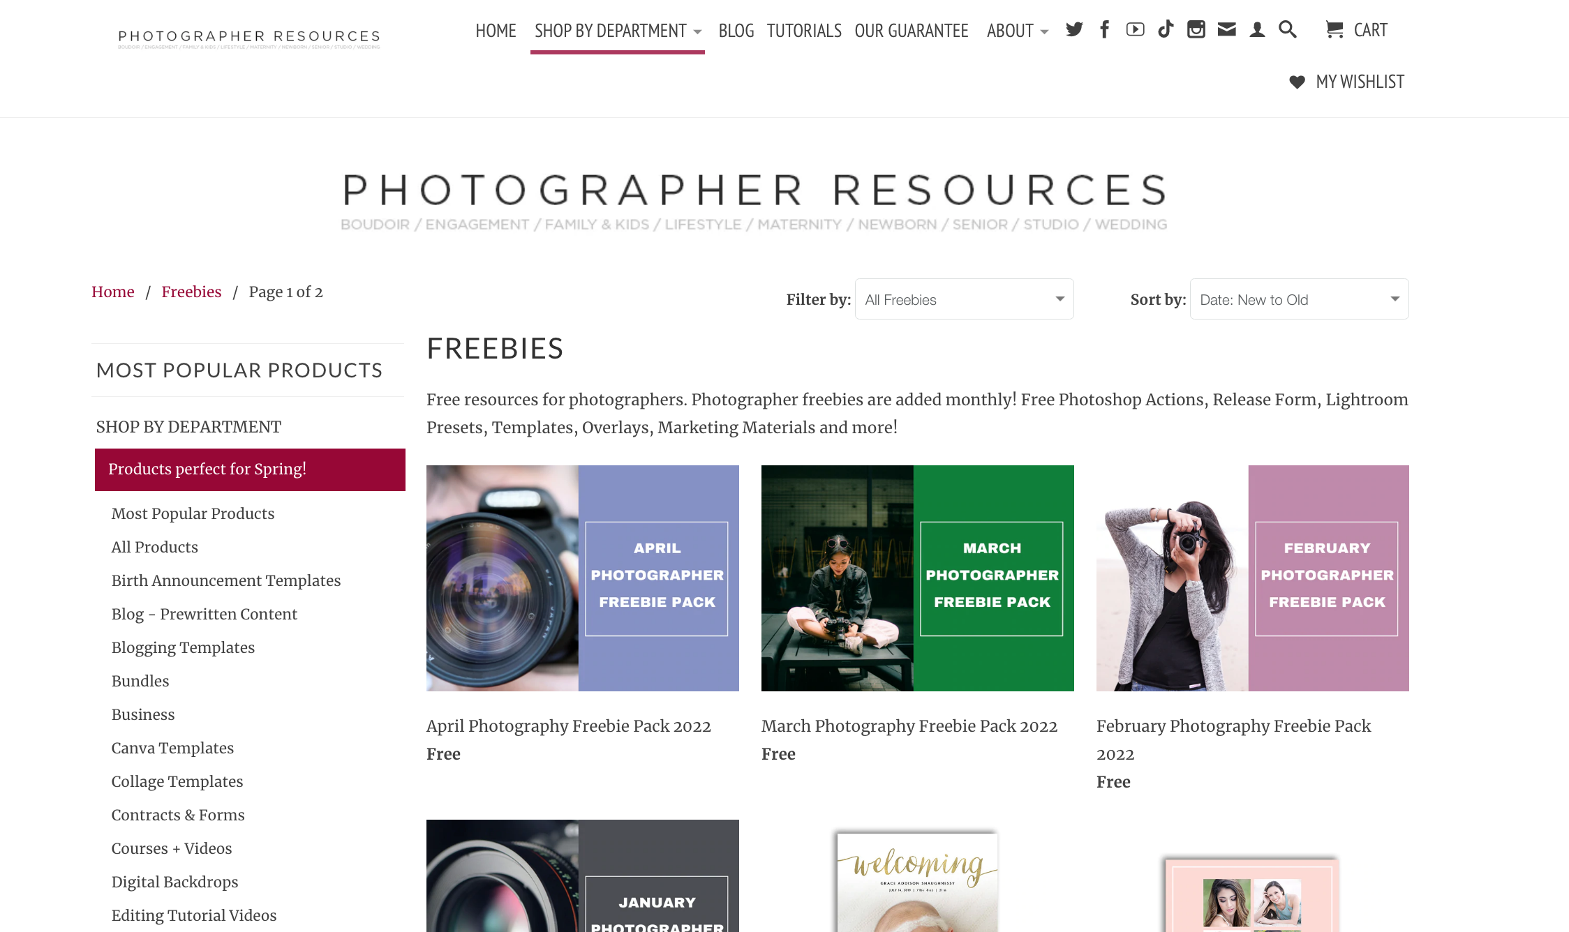Open the About nav item
The width and height of the screenshot is (1569, 932).
point(1010,31)
